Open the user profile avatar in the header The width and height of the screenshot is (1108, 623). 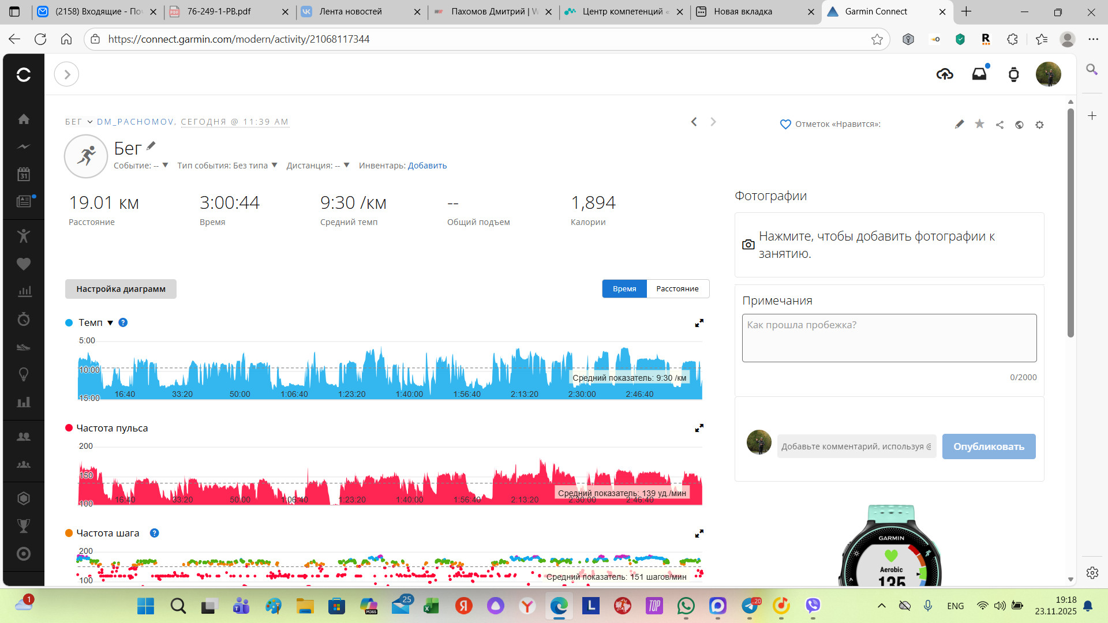pyautogui.click(x=1049, y=74)
